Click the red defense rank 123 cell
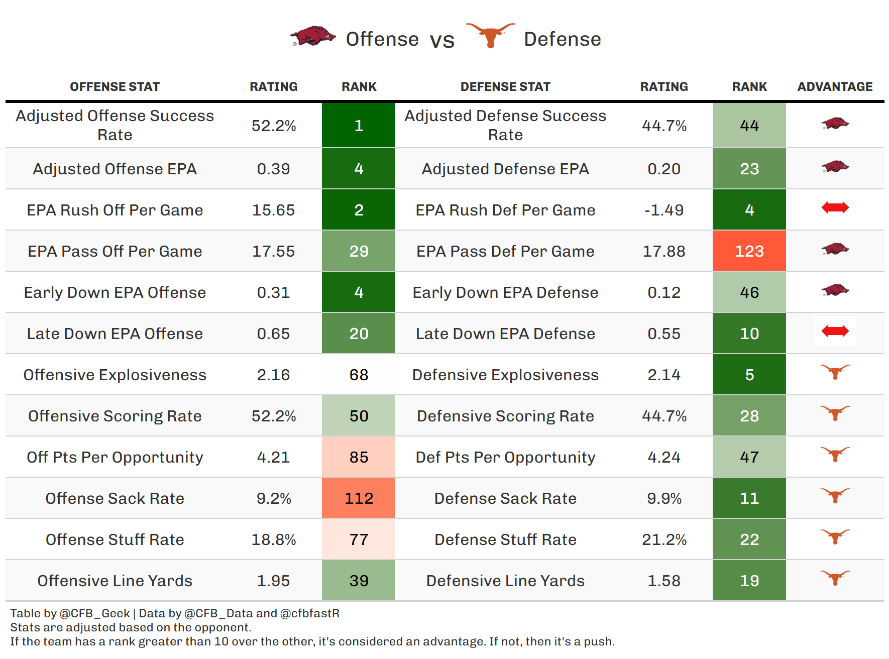 [749, 251]
